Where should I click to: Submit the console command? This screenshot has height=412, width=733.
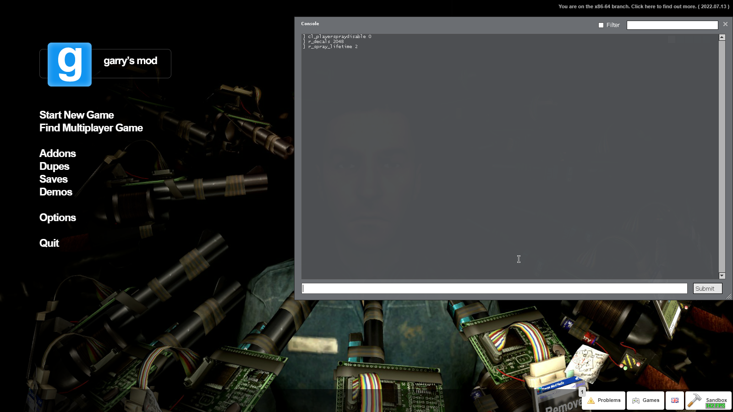tap(707, 288)
